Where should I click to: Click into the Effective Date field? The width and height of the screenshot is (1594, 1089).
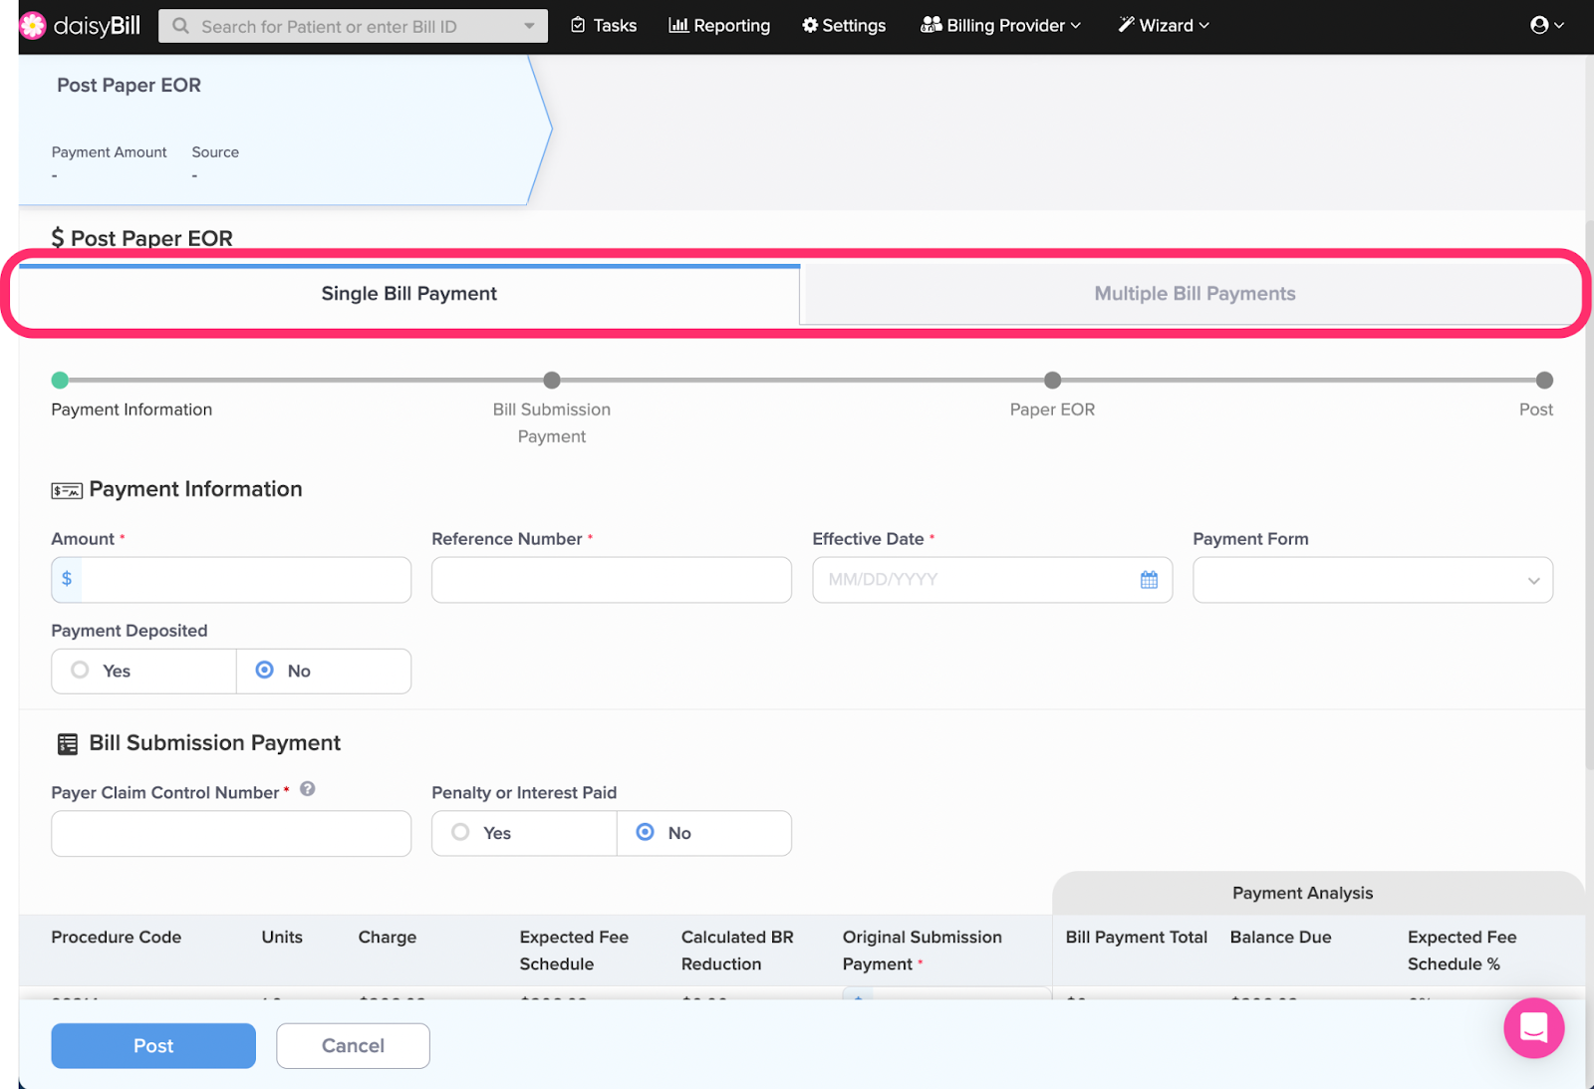[992, 580]
